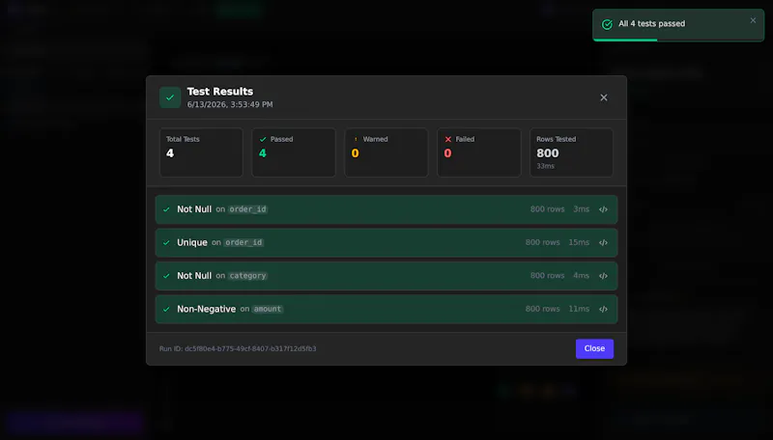
Task: Click the 'All 4 tests passed' message
Action: tap(651, 23)
